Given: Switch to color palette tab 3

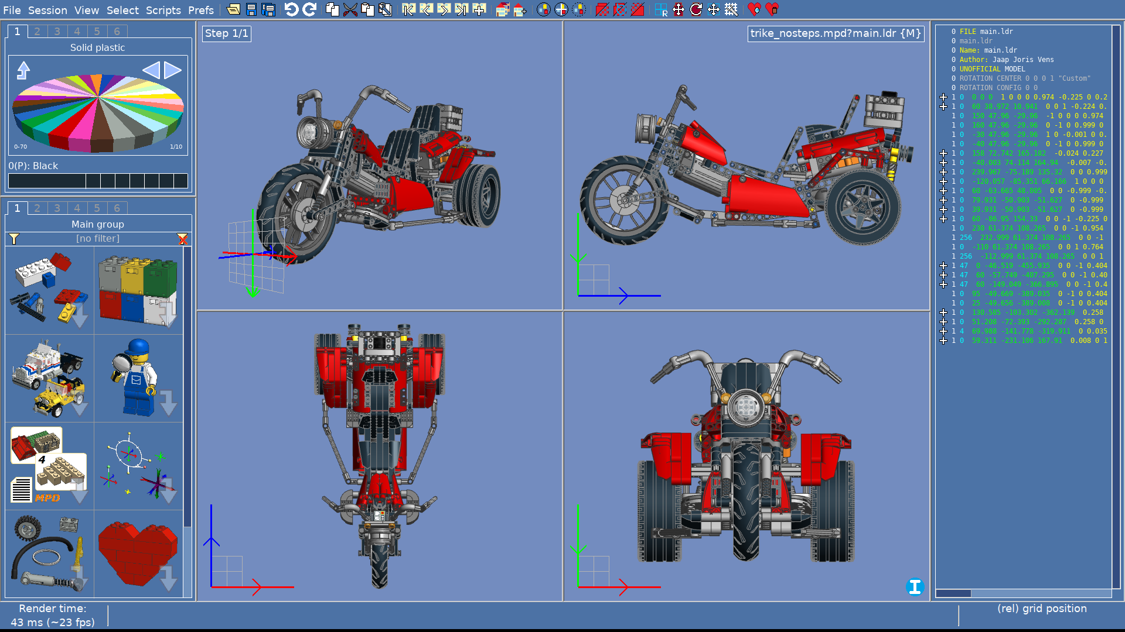Looking at the screenshot, I should tap(57, 32).
